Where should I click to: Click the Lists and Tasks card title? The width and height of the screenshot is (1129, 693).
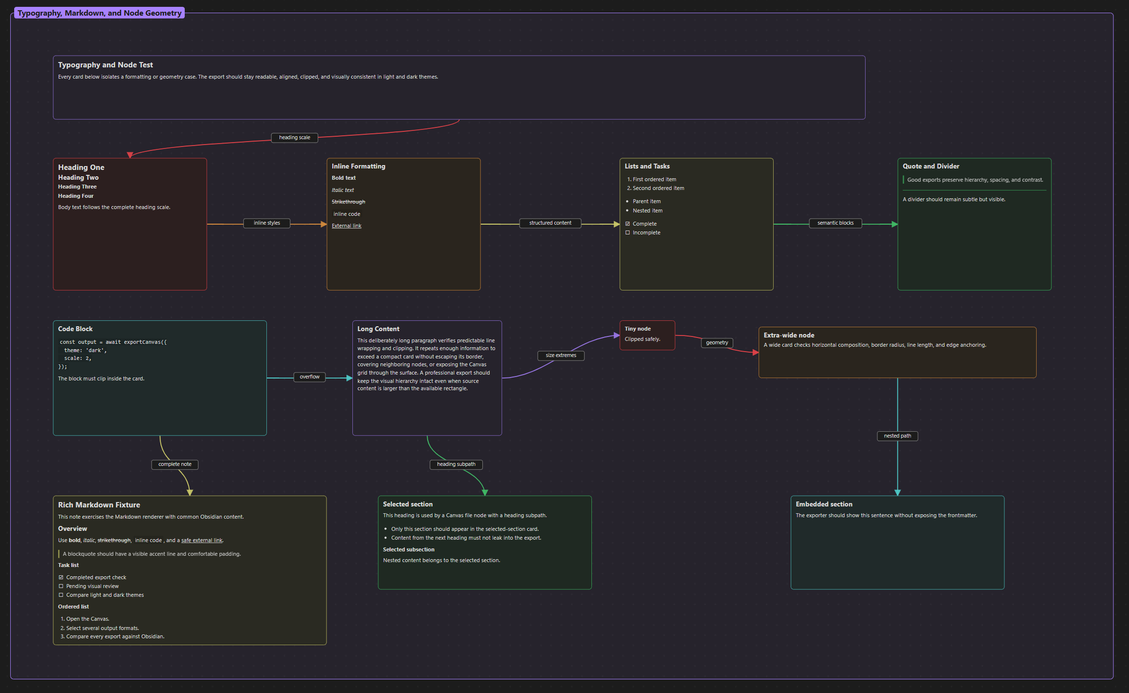click(647, 167)
